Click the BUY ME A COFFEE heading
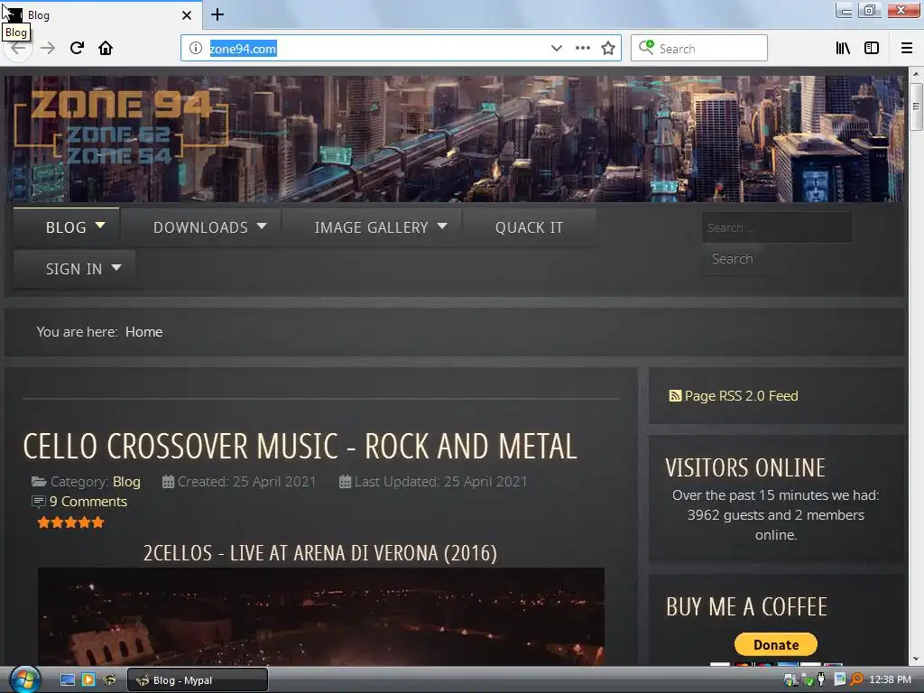 pyautogui.click(x=746, y=607)
